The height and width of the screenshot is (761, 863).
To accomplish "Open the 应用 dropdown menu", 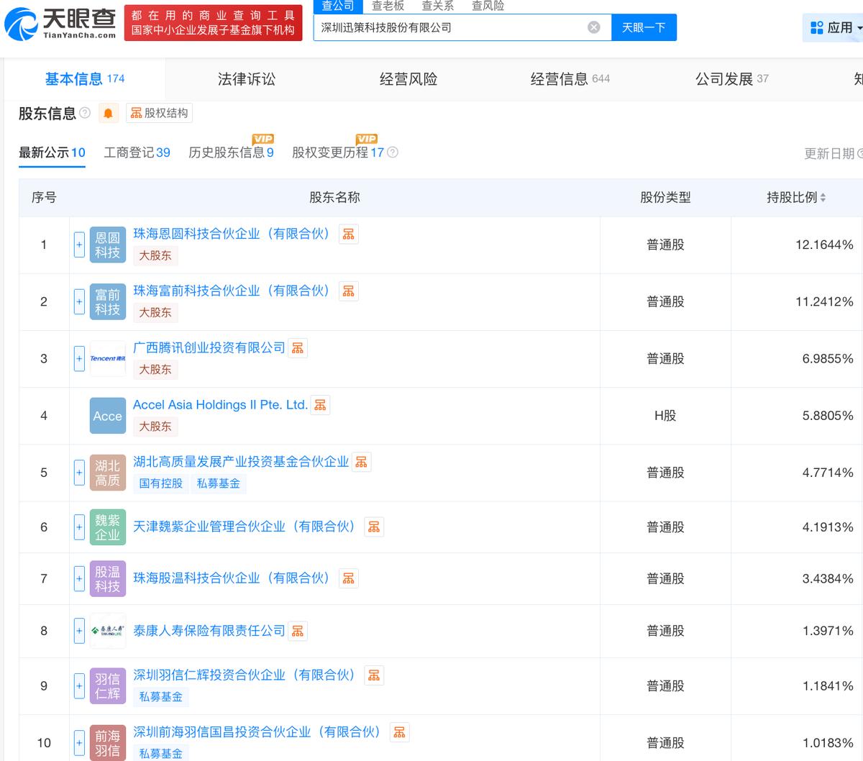I will coord(834,28).
